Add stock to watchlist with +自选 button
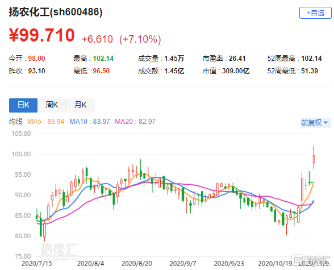The width and height of the screenshot is (334, 270). click(315, 13)
